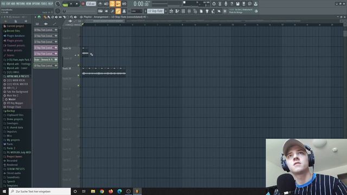The width and height of the screenshot is (347, 195).
Task: Toggle the highlighted link grouping icon
Action: (x=118, y=11)
